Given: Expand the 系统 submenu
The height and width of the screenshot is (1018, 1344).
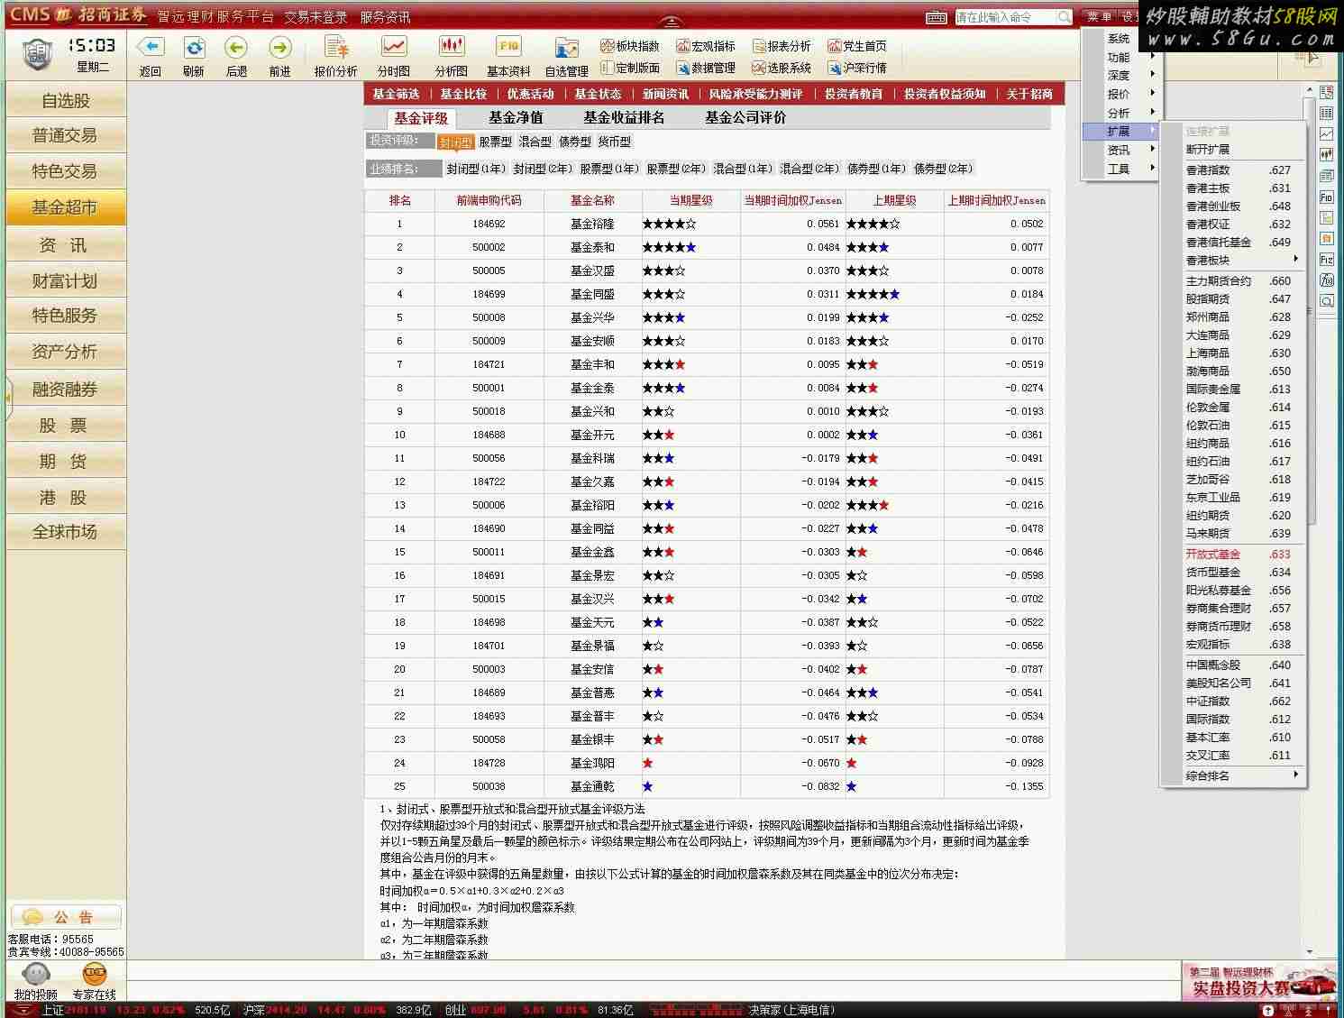Looking at the screenshot, I should pos(1120,39).
